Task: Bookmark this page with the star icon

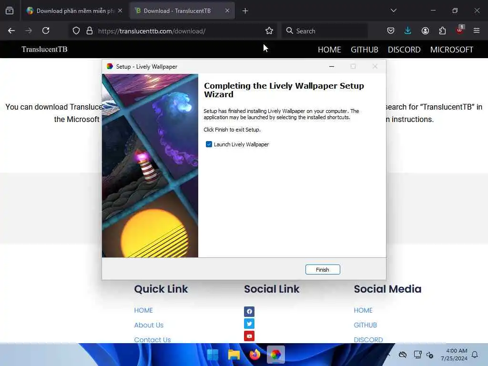Action: 269,31
